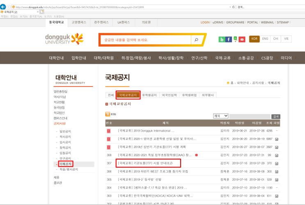The height and width of the screenshot is (205, 305).
Task: Open the address bar dropdown arrow
Action: click(x=230, y=7)
